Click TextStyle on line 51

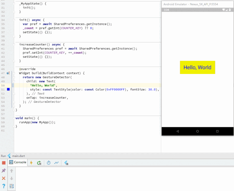62,89
